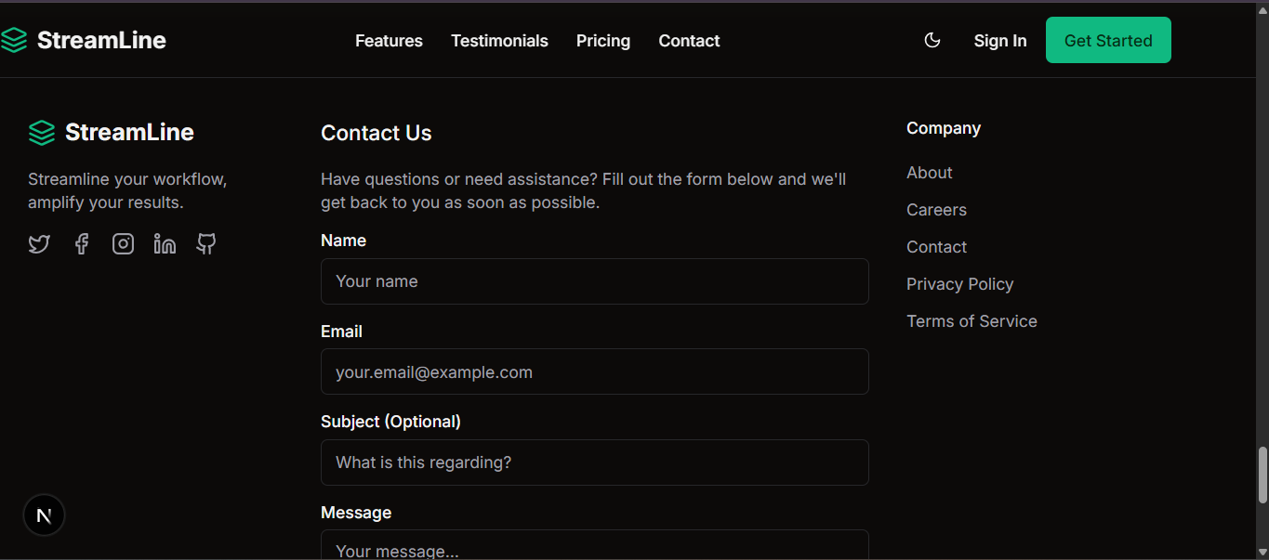Image resolution: width=1269 pixels, height=560 pixels.
Task: Click the page's vertical scrollbar thumb
Action: pos(1262,475)
